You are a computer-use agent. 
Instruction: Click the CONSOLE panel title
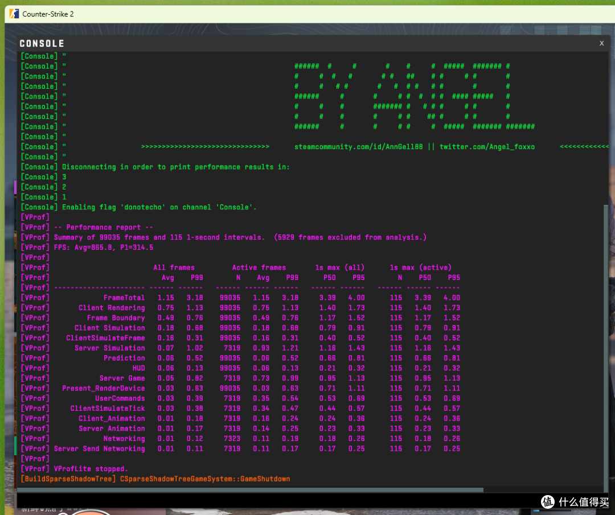42,44
